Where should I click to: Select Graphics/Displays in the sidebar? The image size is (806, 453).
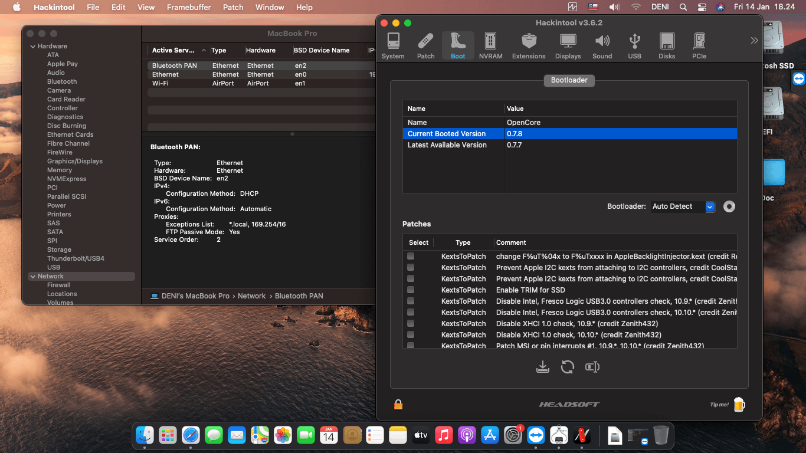coord(75,161)
